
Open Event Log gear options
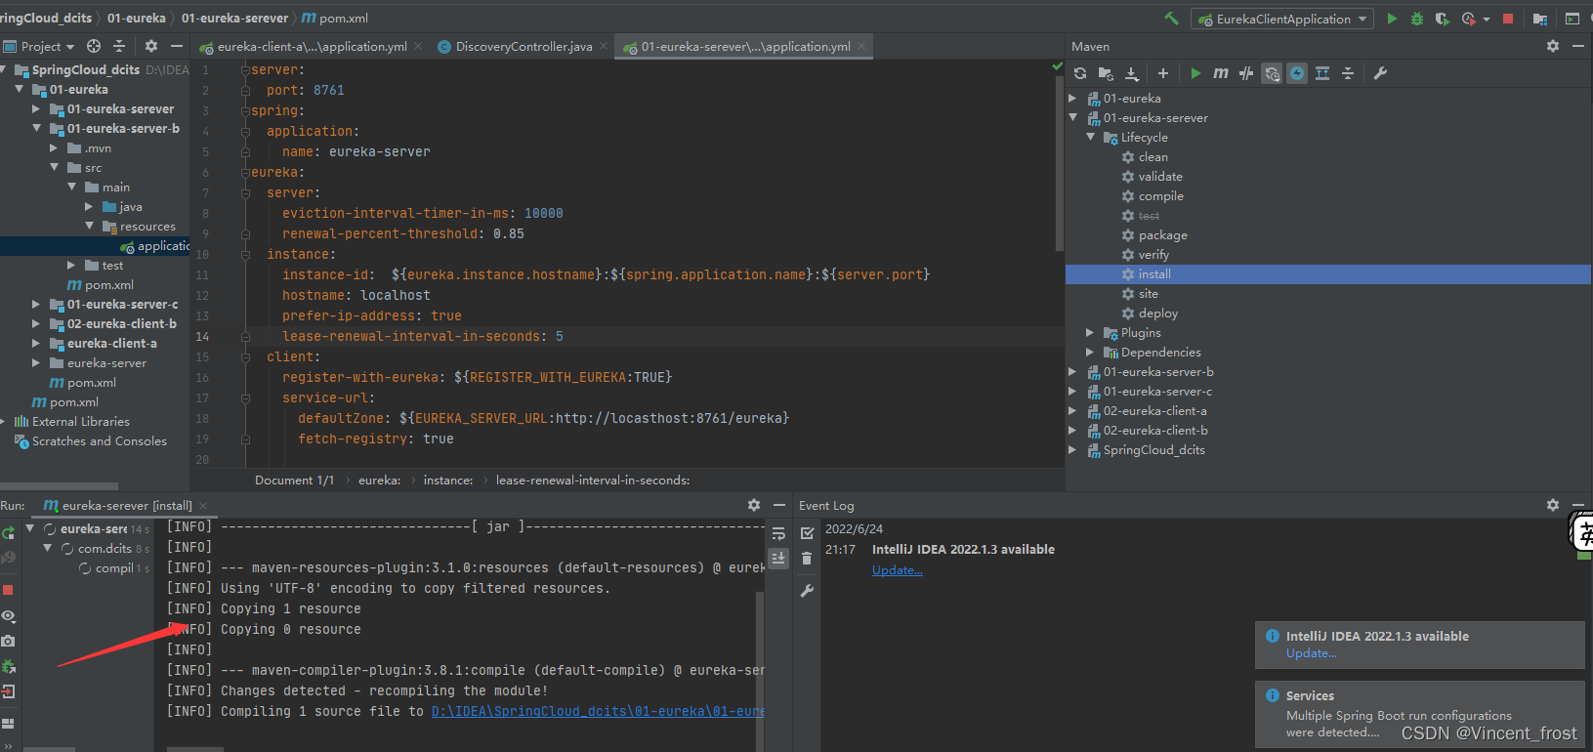pos(1553,505)
